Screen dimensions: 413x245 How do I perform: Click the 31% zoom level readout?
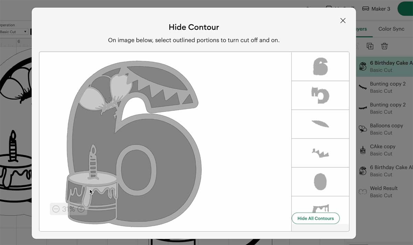pyautogui.click(x=68, y=209)
